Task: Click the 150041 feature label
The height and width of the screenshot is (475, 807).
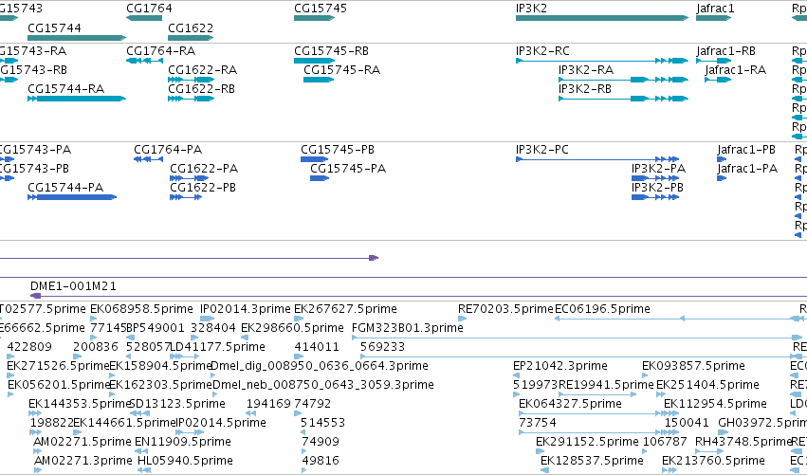Action: (687, 423)
